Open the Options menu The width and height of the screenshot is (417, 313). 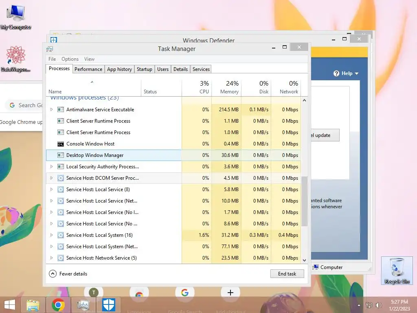coord(70,59)
